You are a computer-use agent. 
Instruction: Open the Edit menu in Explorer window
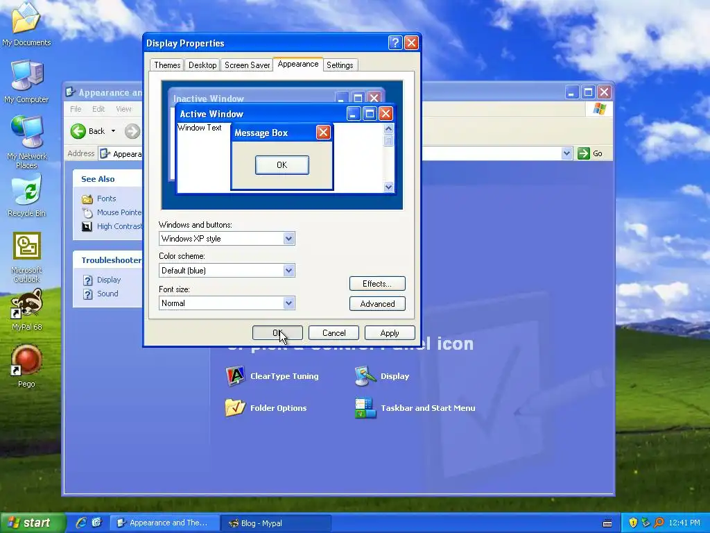coord(98,109)
